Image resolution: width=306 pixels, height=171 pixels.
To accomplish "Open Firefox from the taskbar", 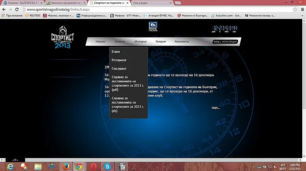I will click(x=66, y=166).
